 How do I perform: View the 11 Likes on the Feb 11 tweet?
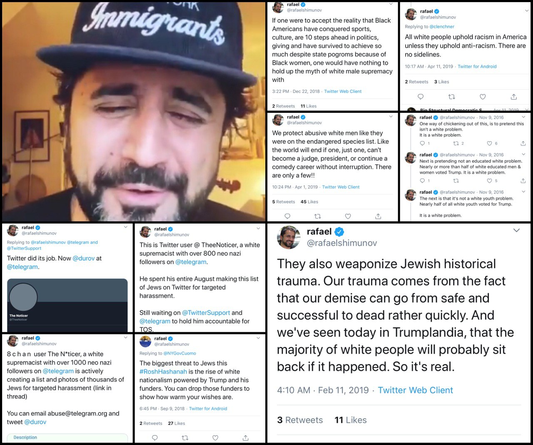pyautogui.click(x=351, y=420)
